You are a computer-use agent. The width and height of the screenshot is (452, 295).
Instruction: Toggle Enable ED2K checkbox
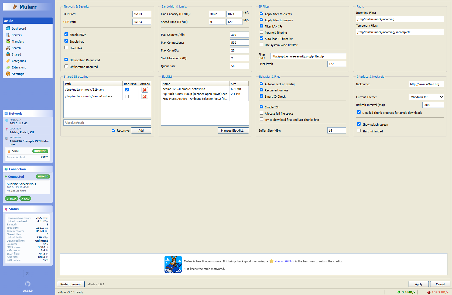point(66,34)
